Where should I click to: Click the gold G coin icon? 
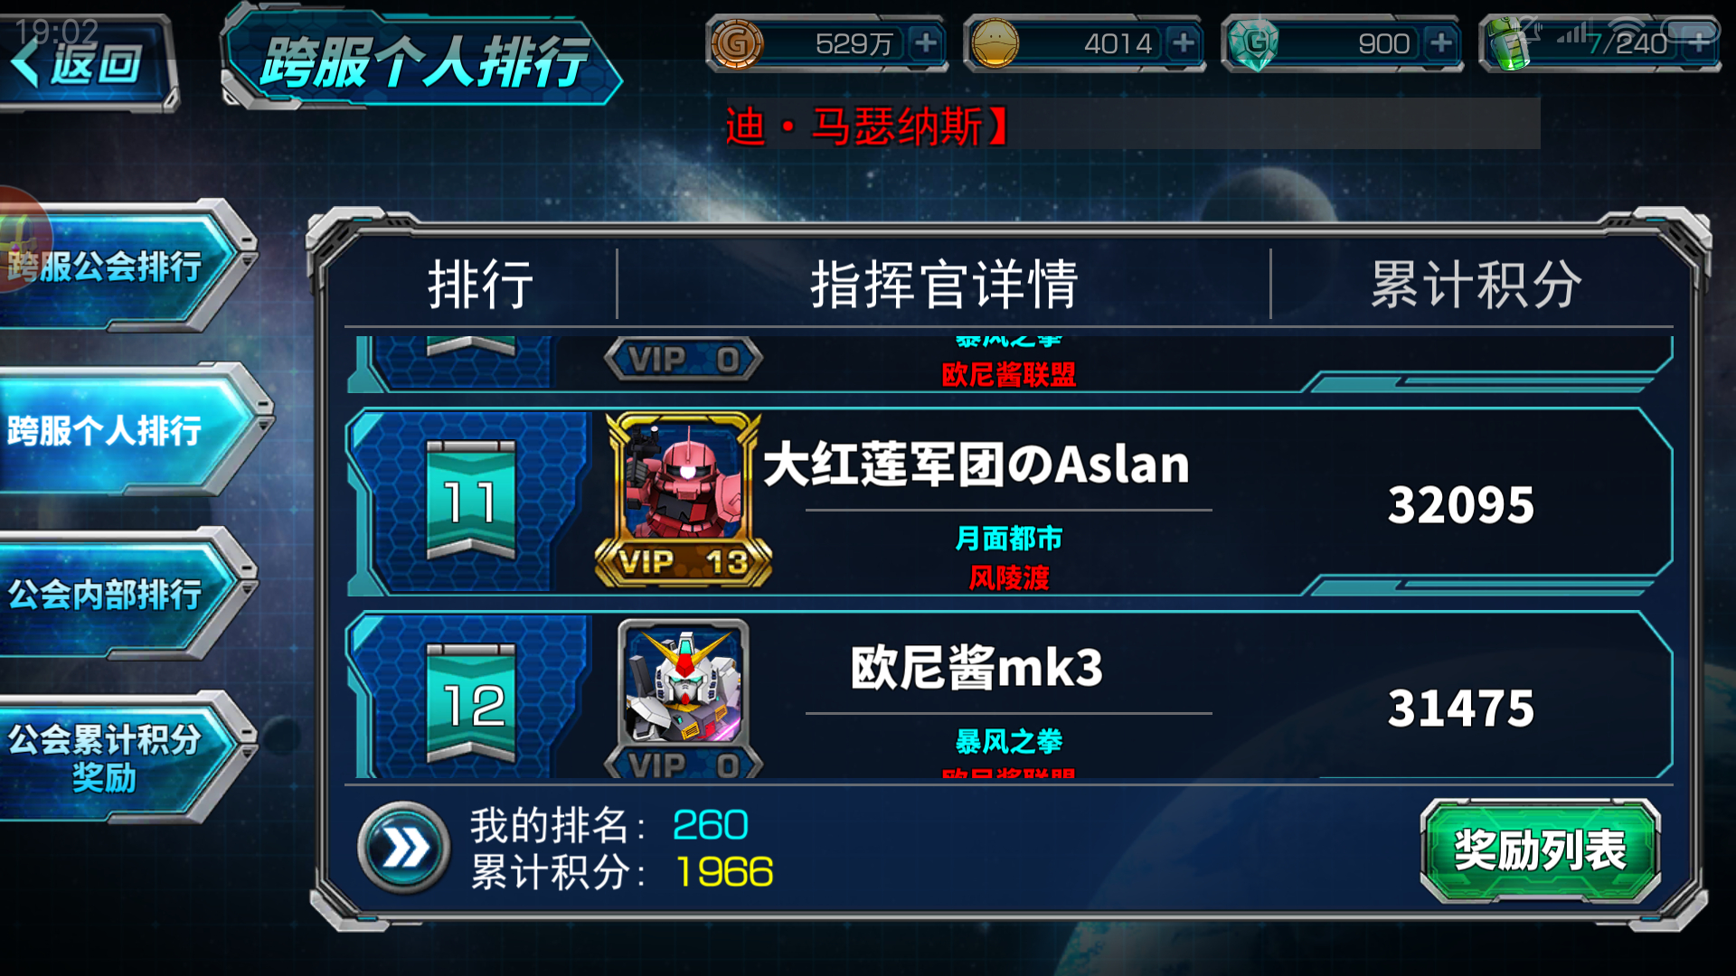[737, 43]
